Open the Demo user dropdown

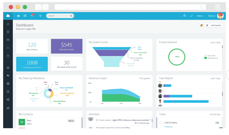(x=212, y=16)
